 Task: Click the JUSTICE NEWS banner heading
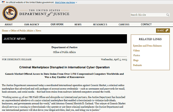[x=15, y=39]
